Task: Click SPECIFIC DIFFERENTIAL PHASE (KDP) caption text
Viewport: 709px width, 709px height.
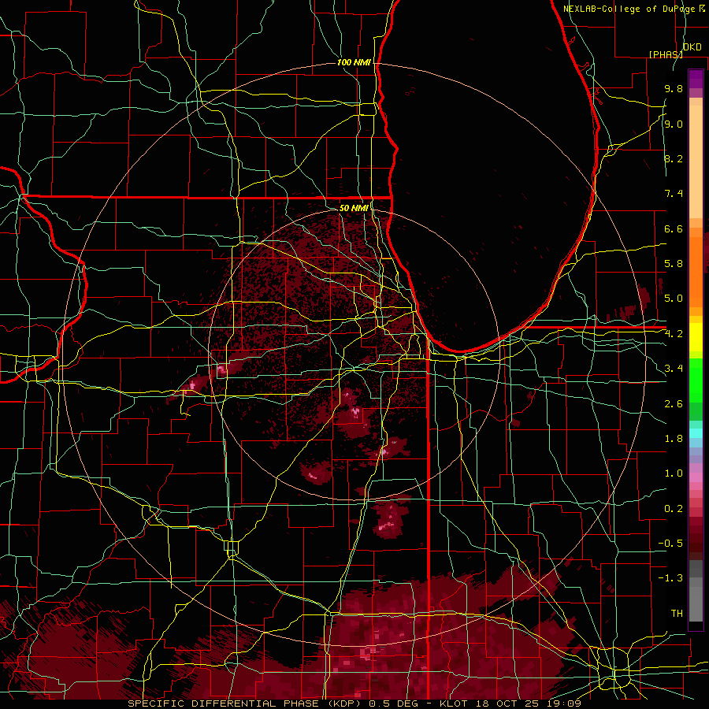Action: (246, 703)
